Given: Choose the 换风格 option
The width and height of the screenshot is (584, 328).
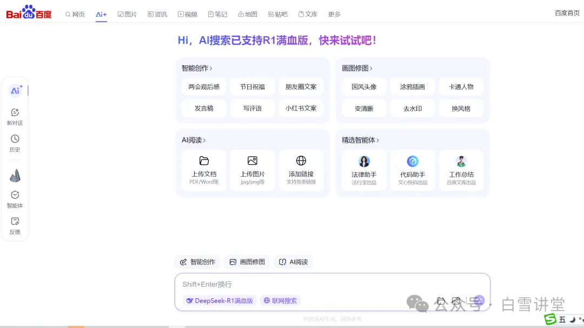Looking at the screenshot, I should click(x=461, y=108).
